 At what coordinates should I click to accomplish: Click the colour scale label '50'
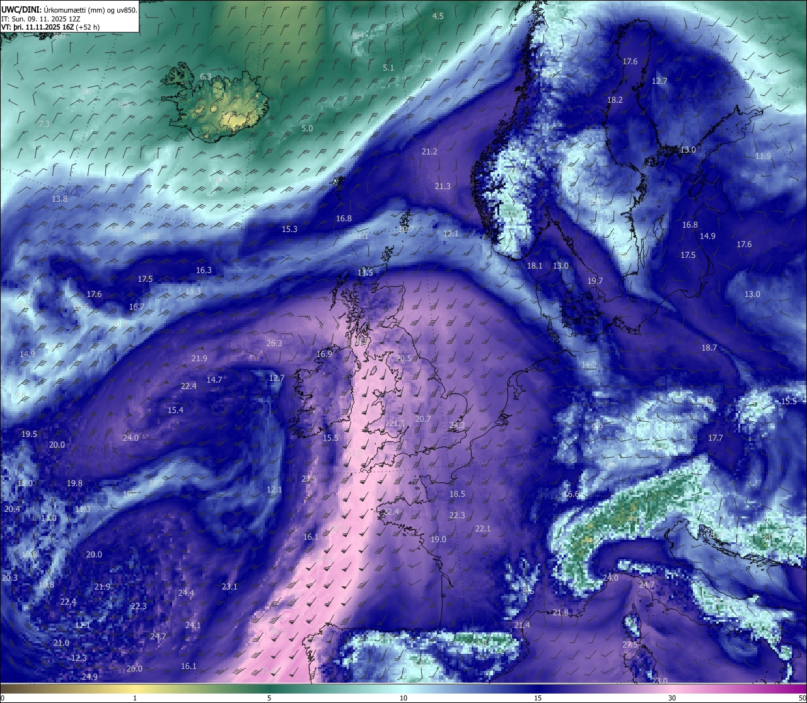[x=802, y=698]
